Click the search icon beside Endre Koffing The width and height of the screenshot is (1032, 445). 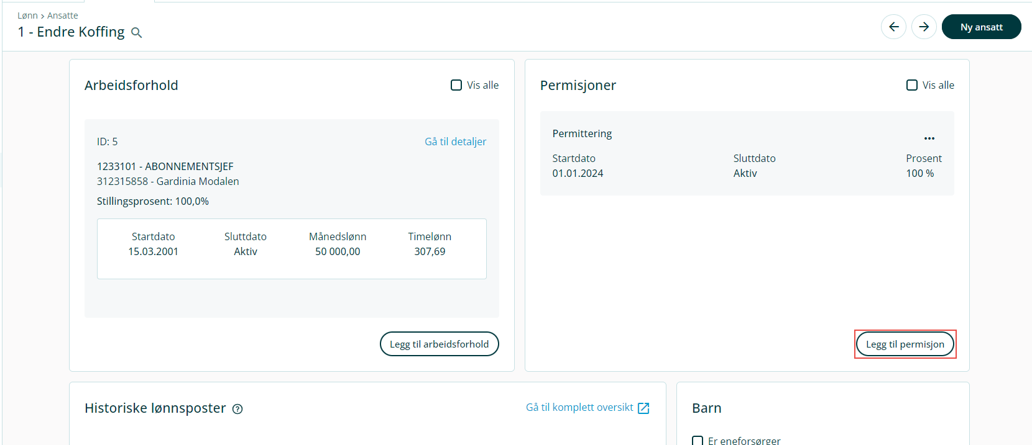pyautogui.click(x=137, y=33)
